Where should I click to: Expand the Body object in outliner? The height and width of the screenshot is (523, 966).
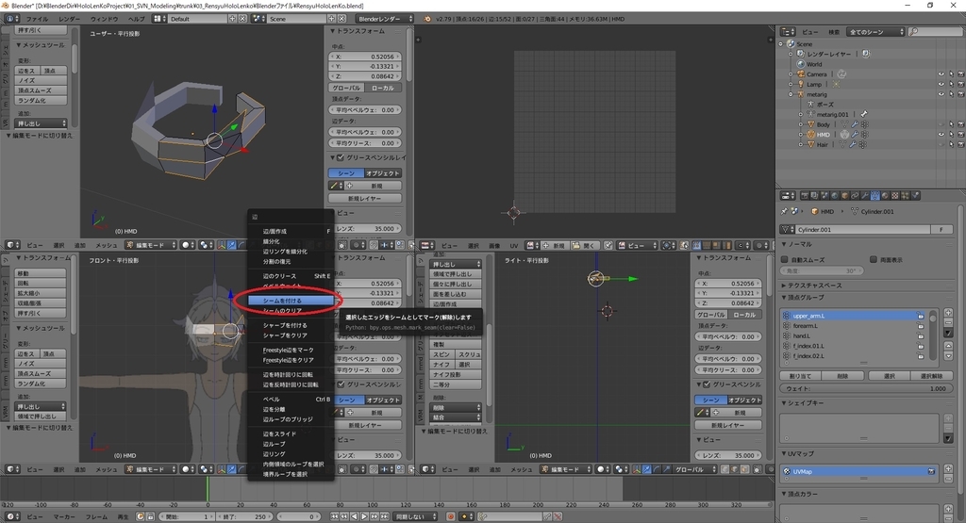[x=801, y=125]
